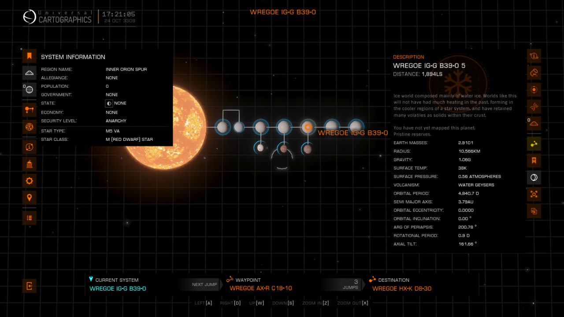Open the route plotting icon in left sidebar
The height and width of the screenshot is (317, 564).
click(30, 110)
